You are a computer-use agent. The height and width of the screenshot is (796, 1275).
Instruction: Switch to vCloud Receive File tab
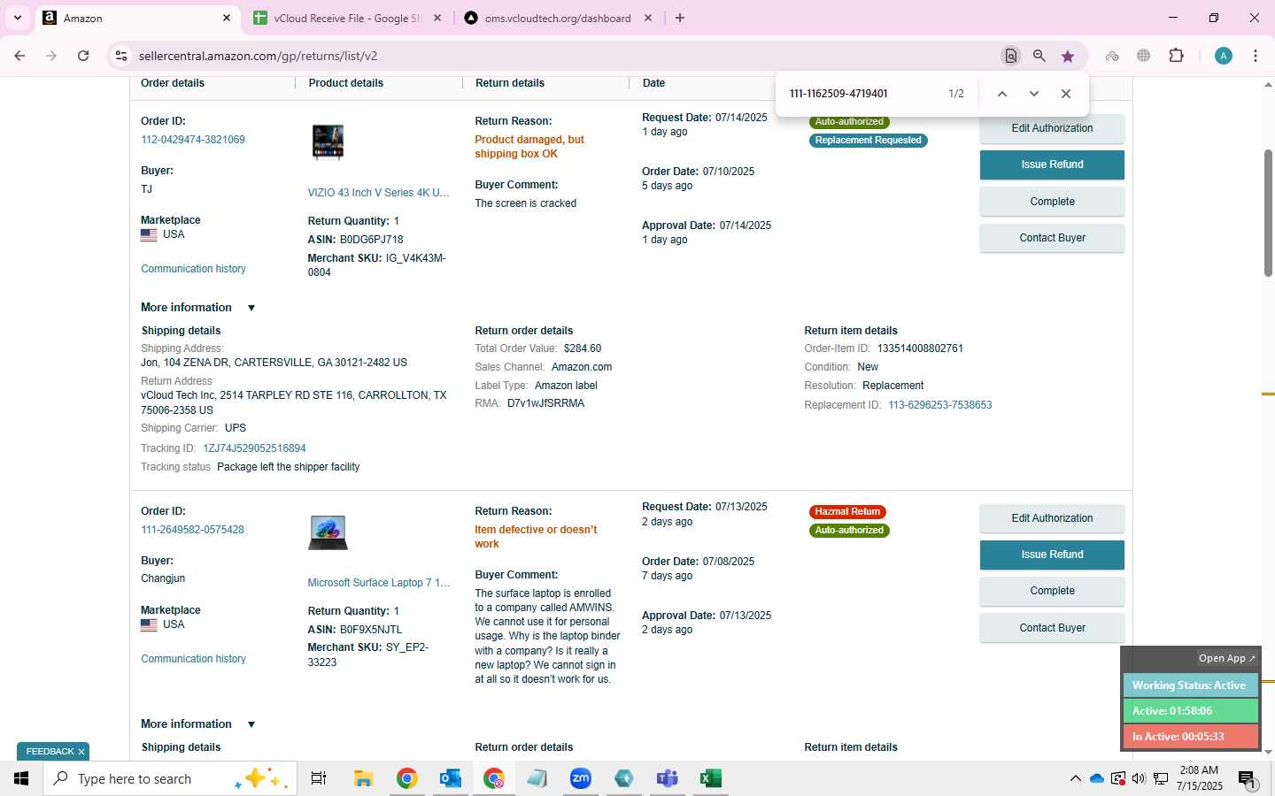(x=347, y=18)
